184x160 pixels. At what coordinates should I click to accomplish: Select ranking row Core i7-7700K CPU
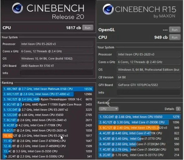coord(48,125)
